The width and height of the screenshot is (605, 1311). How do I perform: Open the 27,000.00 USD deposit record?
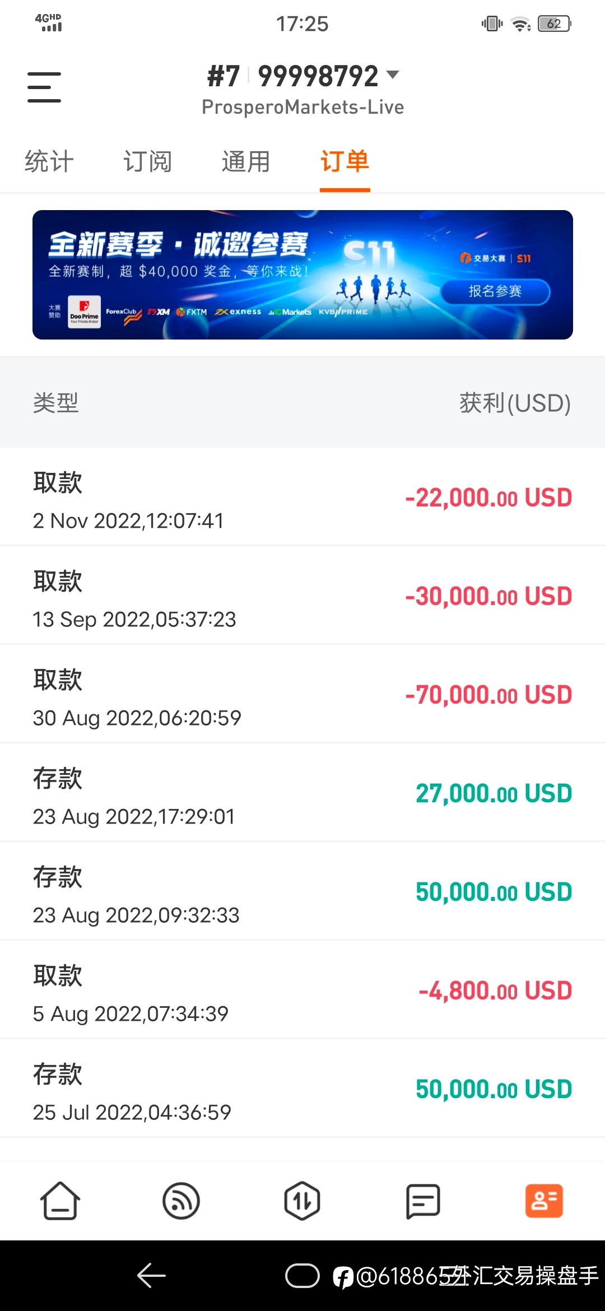tap(302, 793)
